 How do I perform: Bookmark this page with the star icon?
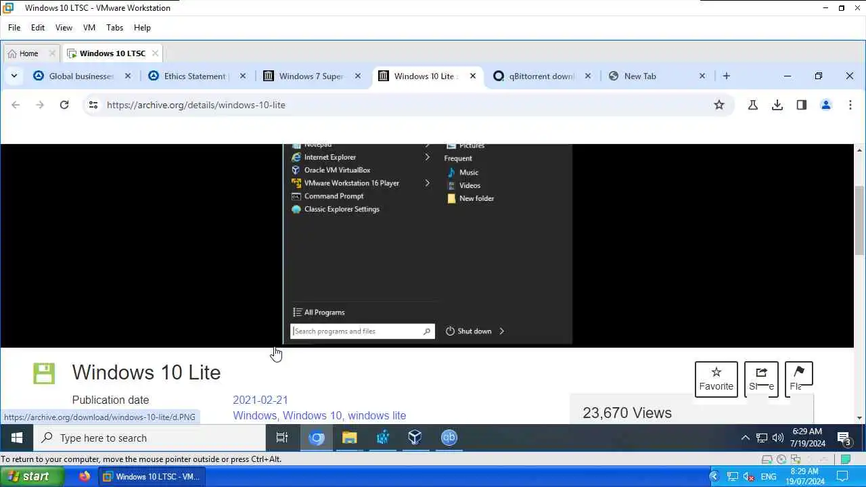point(719,105)
